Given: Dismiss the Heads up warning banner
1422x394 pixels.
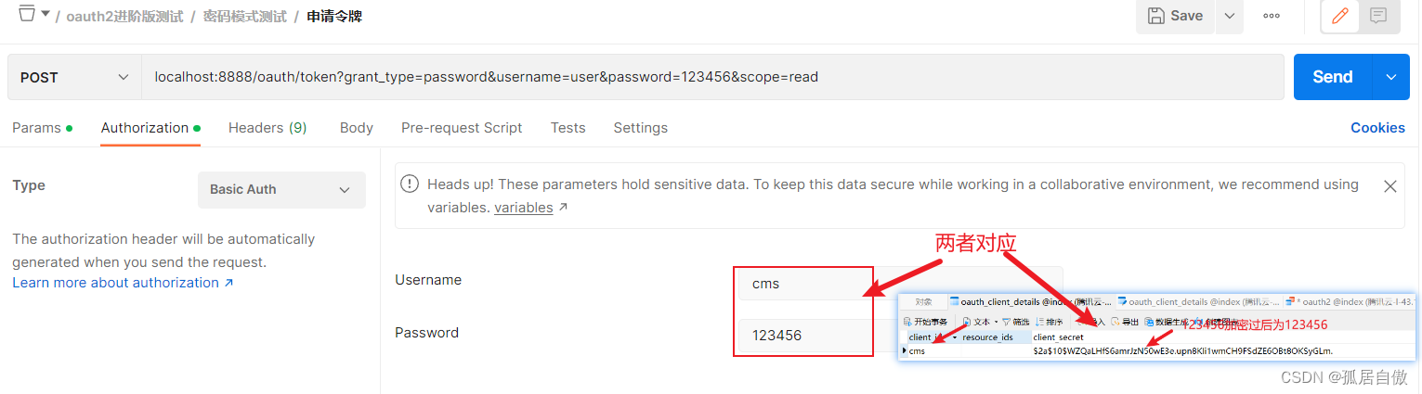Looking at the screenshot, I should pos(1390,186).
